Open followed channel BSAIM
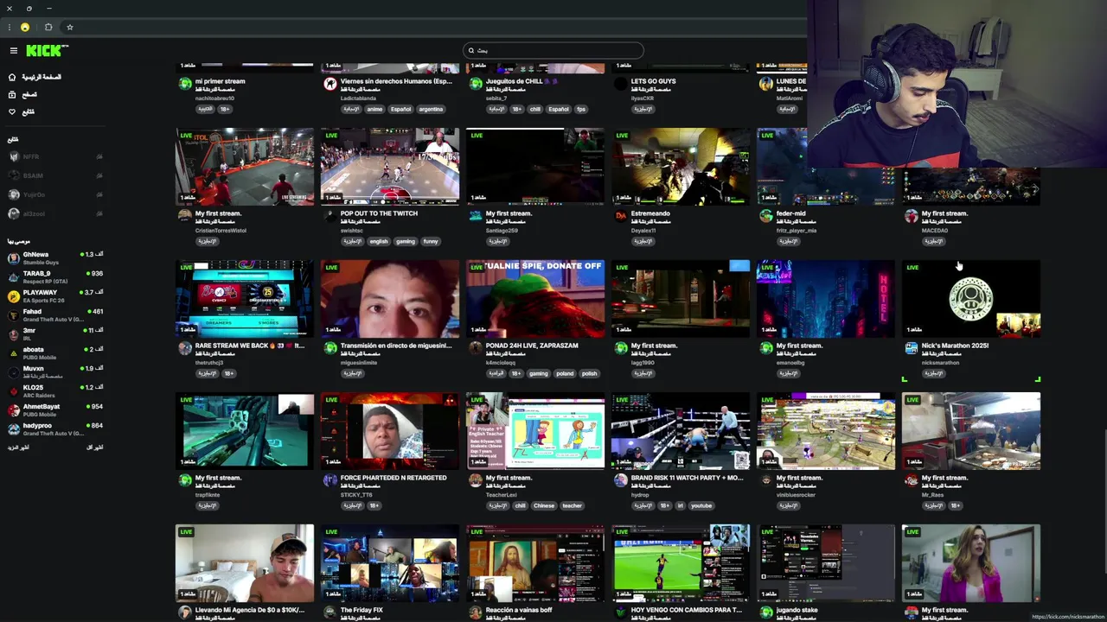 click(54, 175)
